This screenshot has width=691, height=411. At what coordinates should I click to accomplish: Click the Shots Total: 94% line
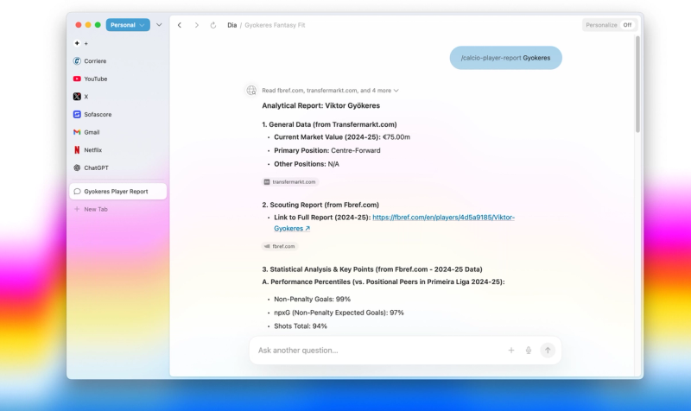[x=301, y=326]
